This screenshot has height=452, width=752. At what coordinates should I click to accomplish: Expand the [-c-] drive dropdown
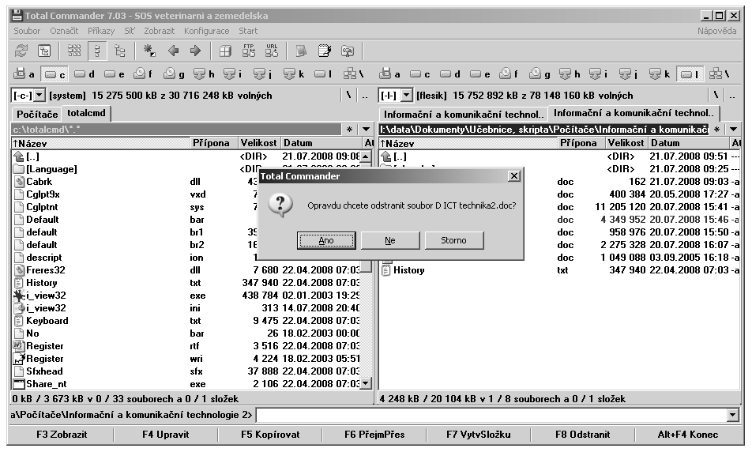coord(39,95)
